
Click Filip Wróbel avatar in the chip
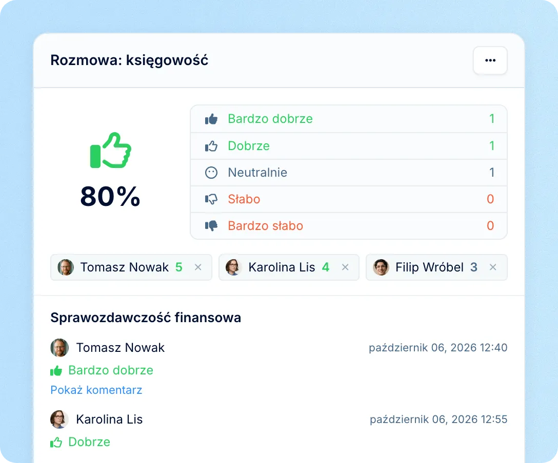point(381,267)
